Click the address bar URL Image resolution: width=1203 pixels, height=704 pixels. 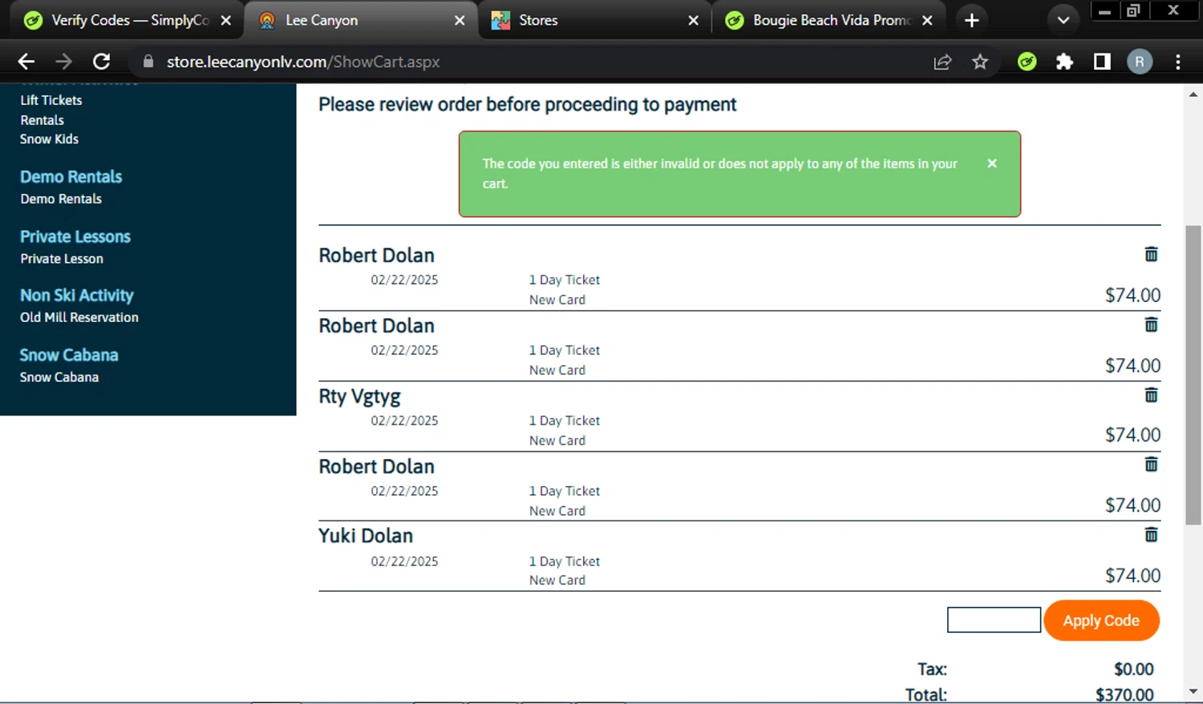coord(303,62)
